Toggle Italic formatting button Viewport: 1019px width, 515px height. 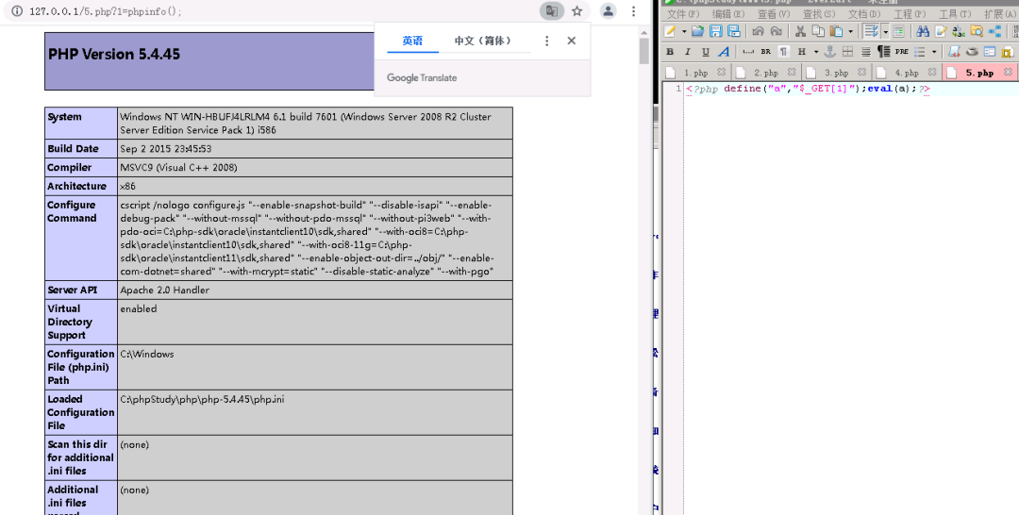pyautogui.click(x=688, y=52)
